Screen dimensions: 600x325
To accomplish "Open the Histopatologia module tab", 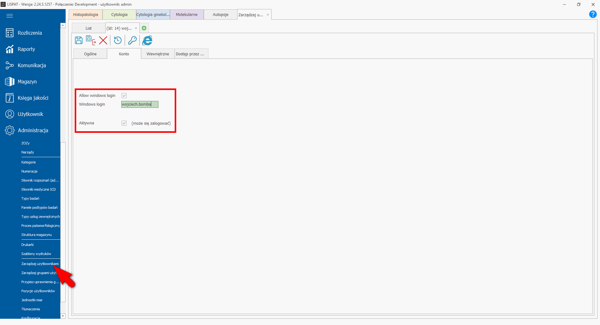I will point(86,15).
